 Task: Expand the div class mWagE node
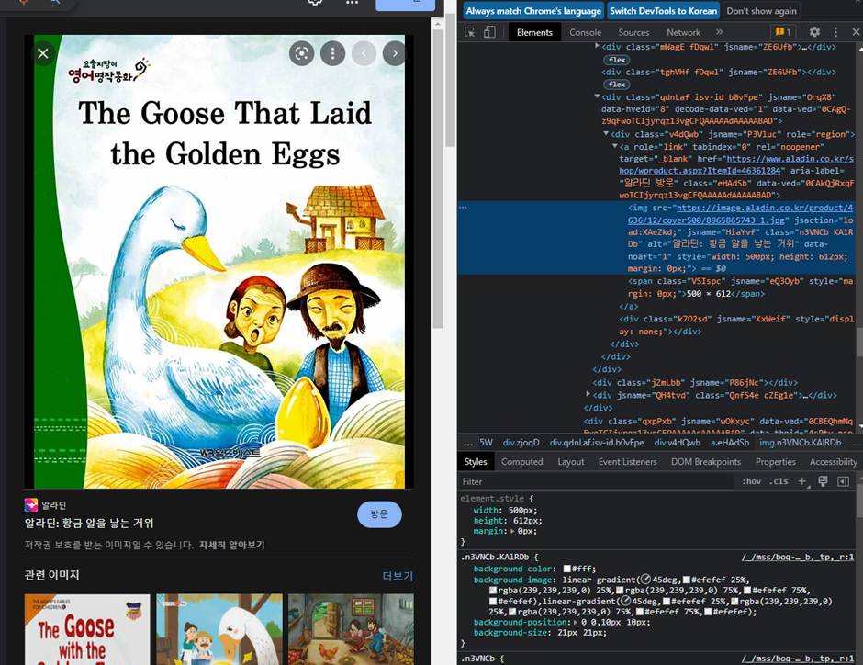click(597, 47)
